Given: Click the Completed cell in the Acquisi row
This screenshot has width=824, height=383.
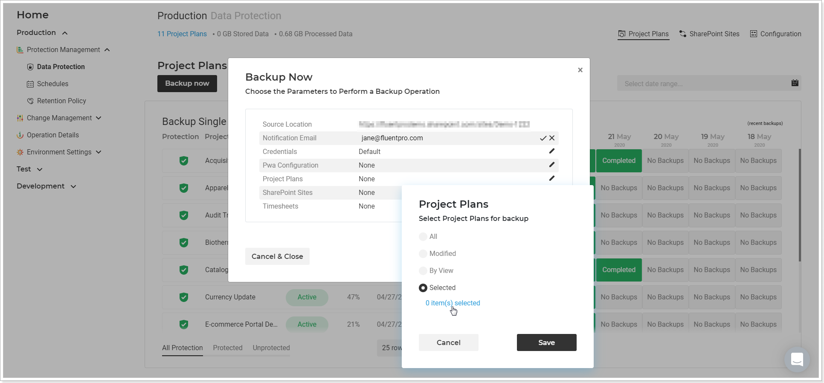Looking at the screenshot, I should 619,161.
